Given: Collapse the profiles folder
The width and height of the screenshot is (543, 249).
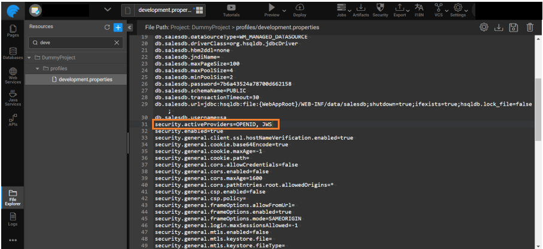Looking at the screenshot, I should point(37,69).
